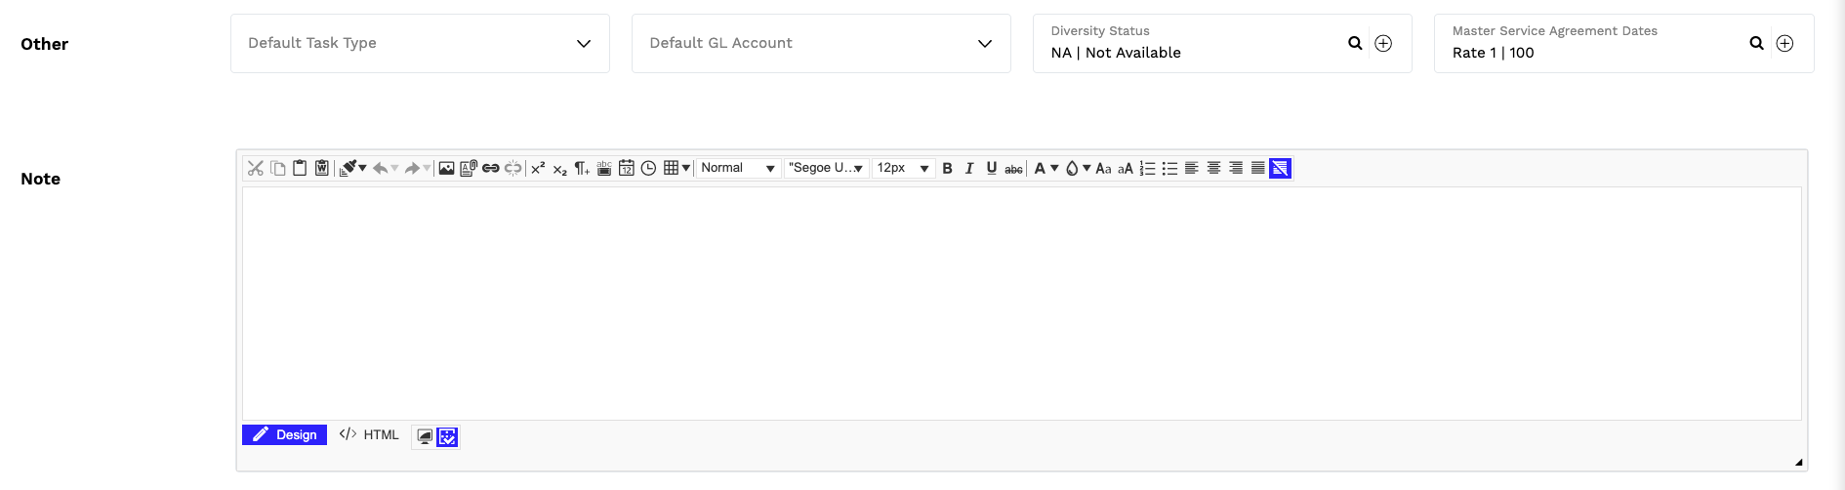Insert an image with image manager icon
The width and height of the screenshot is (1845, 490).
point(446,168)
